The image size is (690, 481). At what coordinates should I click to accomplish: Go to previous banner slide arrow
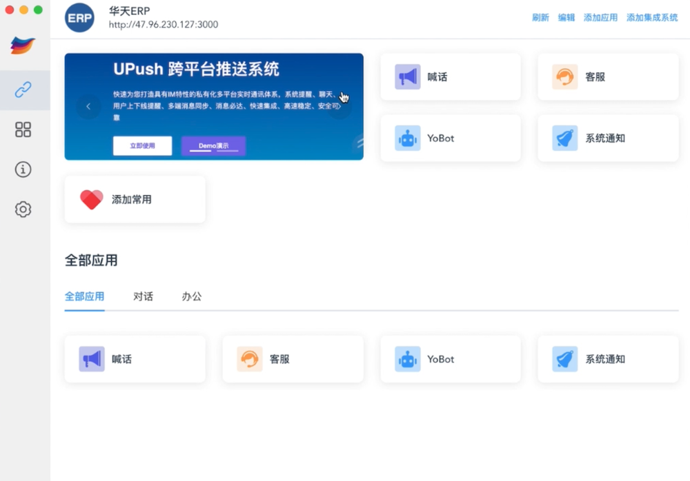88,106
